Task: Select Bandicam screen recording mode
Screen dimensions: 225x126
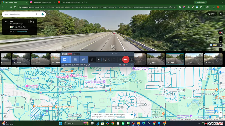Action: [x=65, y=60]
